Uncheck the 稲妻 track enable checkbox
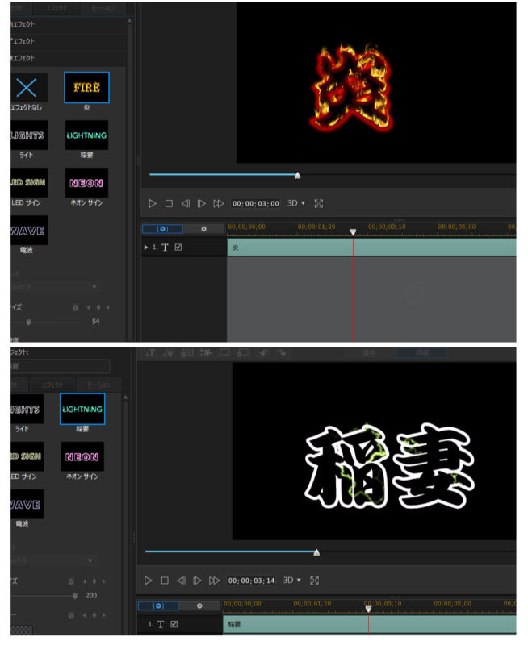The width and height of the screenshot is (528, 645). 174,624
